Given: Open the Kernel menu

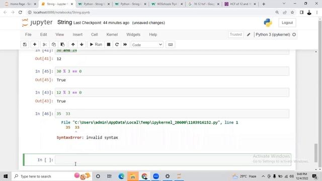Looking at the screenshot, I should coord(112,35).
